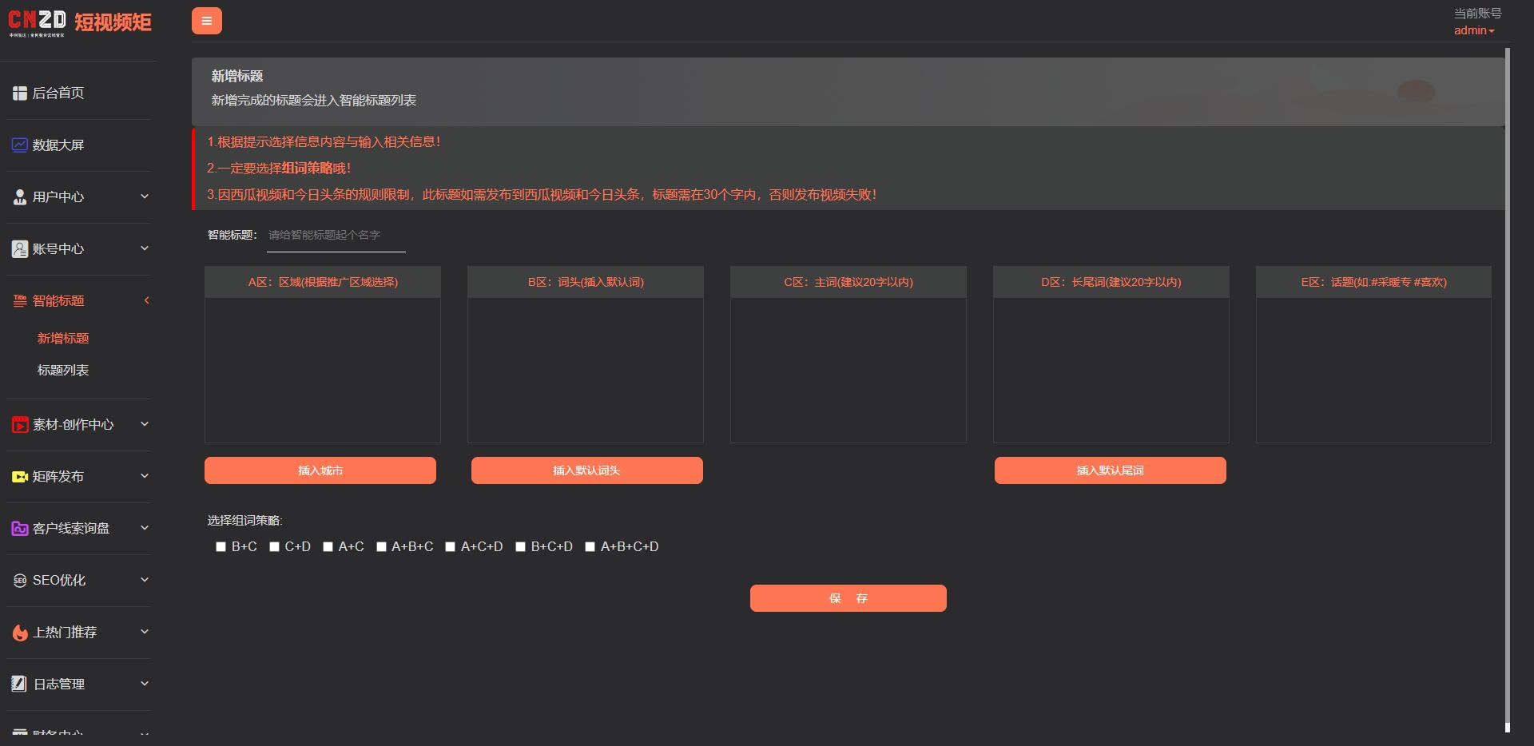
Task: Select the 新增标题 sidebar submenu item
Action: pos(63,339)
